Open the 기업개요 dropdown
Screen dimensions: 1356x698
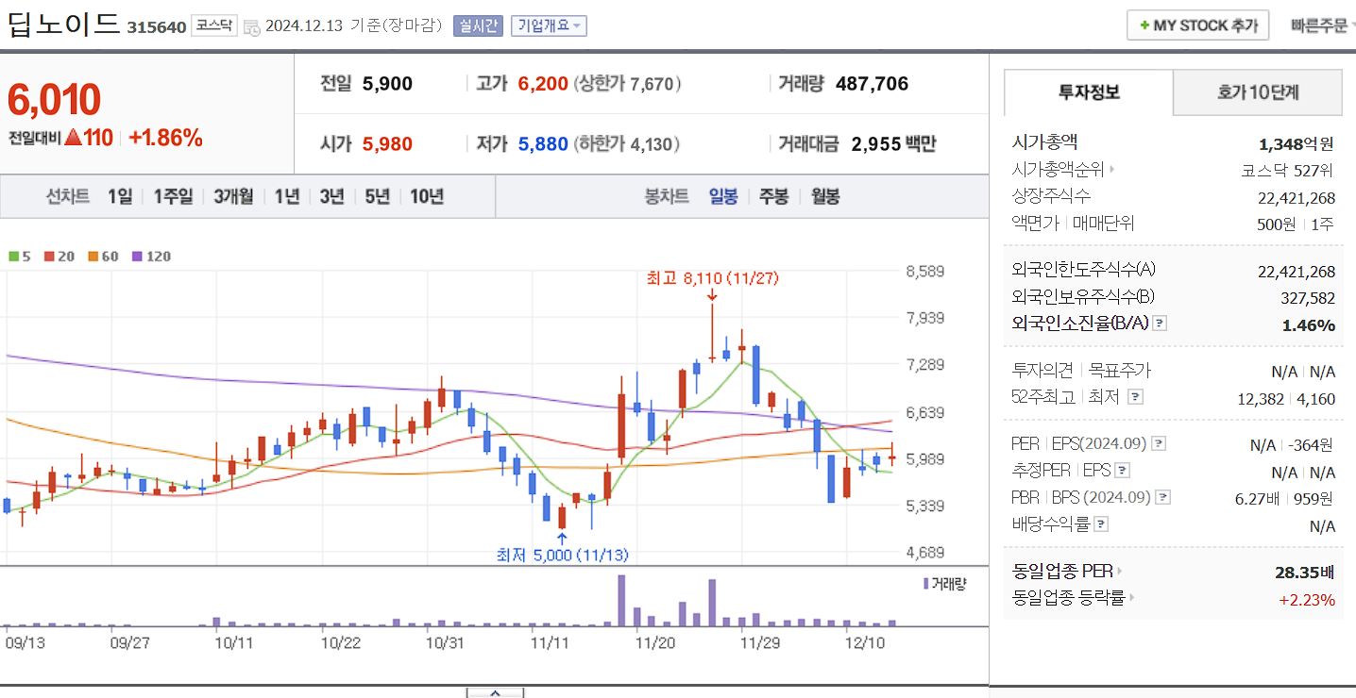548,25
